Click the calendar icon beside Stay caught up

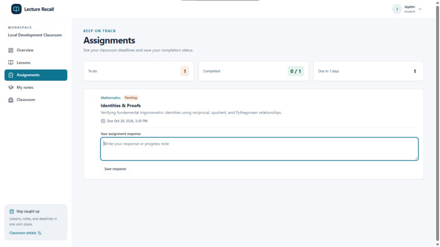point(11,212)
